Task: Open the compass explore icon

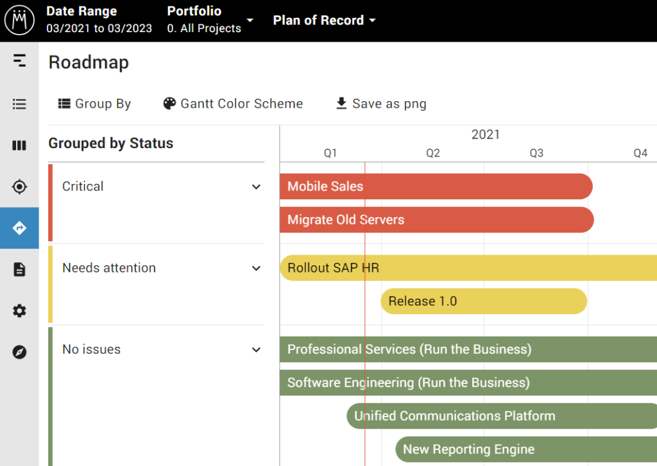Action: (x=19, y=352)
